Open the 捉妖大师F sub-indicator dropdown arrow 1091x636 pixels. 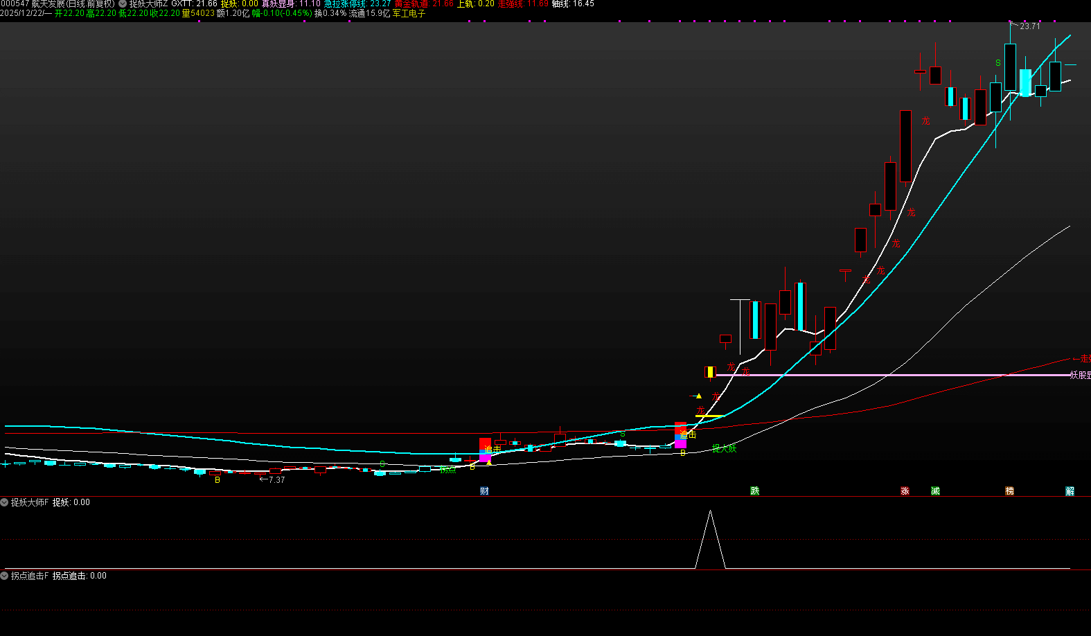tap(5, 502)
